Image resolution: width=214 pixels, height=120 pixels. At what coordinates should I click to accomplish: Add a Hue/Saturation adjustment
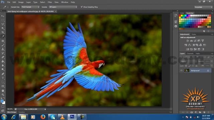186,45
